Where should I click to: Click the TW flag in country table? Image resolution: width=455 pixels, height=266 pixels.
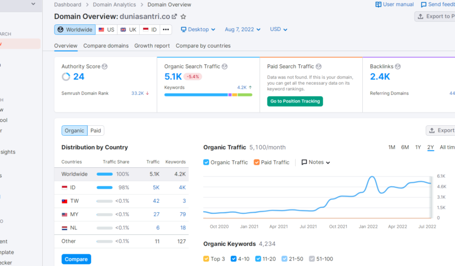point(64,201)
